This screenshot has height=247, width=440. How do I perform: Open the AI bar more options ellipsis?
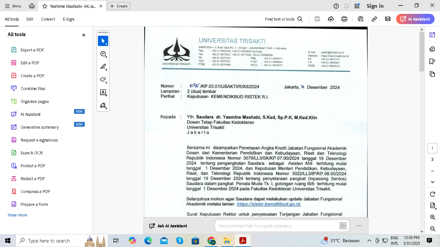[x=359, y=226]
